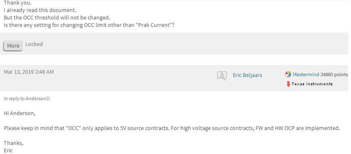Open the Mar 13, 2019 2:48 AM permalink

tap(29, 72)
